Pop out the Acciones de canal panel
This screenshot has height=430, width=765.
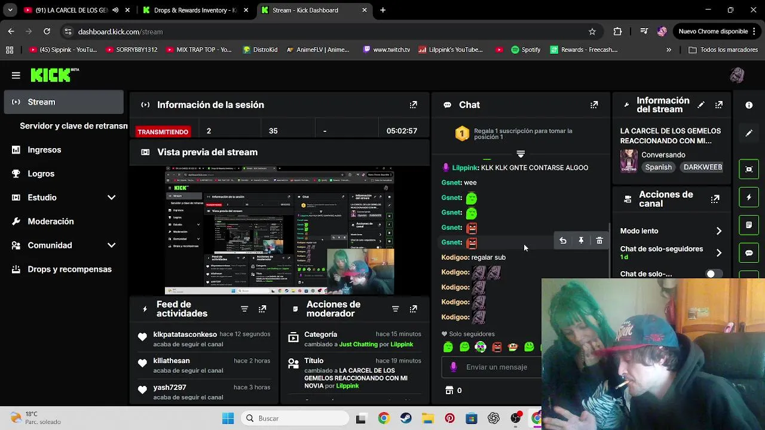tap(715, 199)
